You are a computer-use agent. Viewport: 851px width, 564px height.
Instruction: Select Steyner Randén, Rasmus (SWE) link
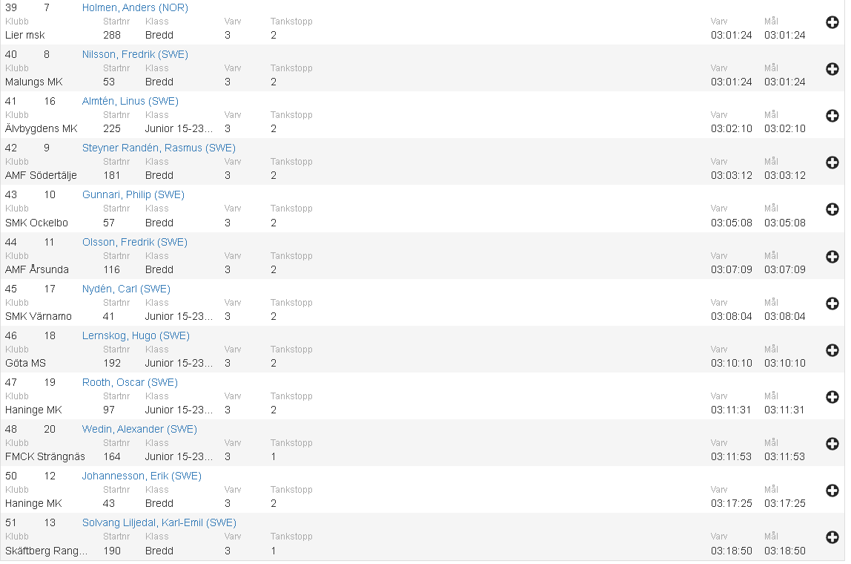point(159,148)
